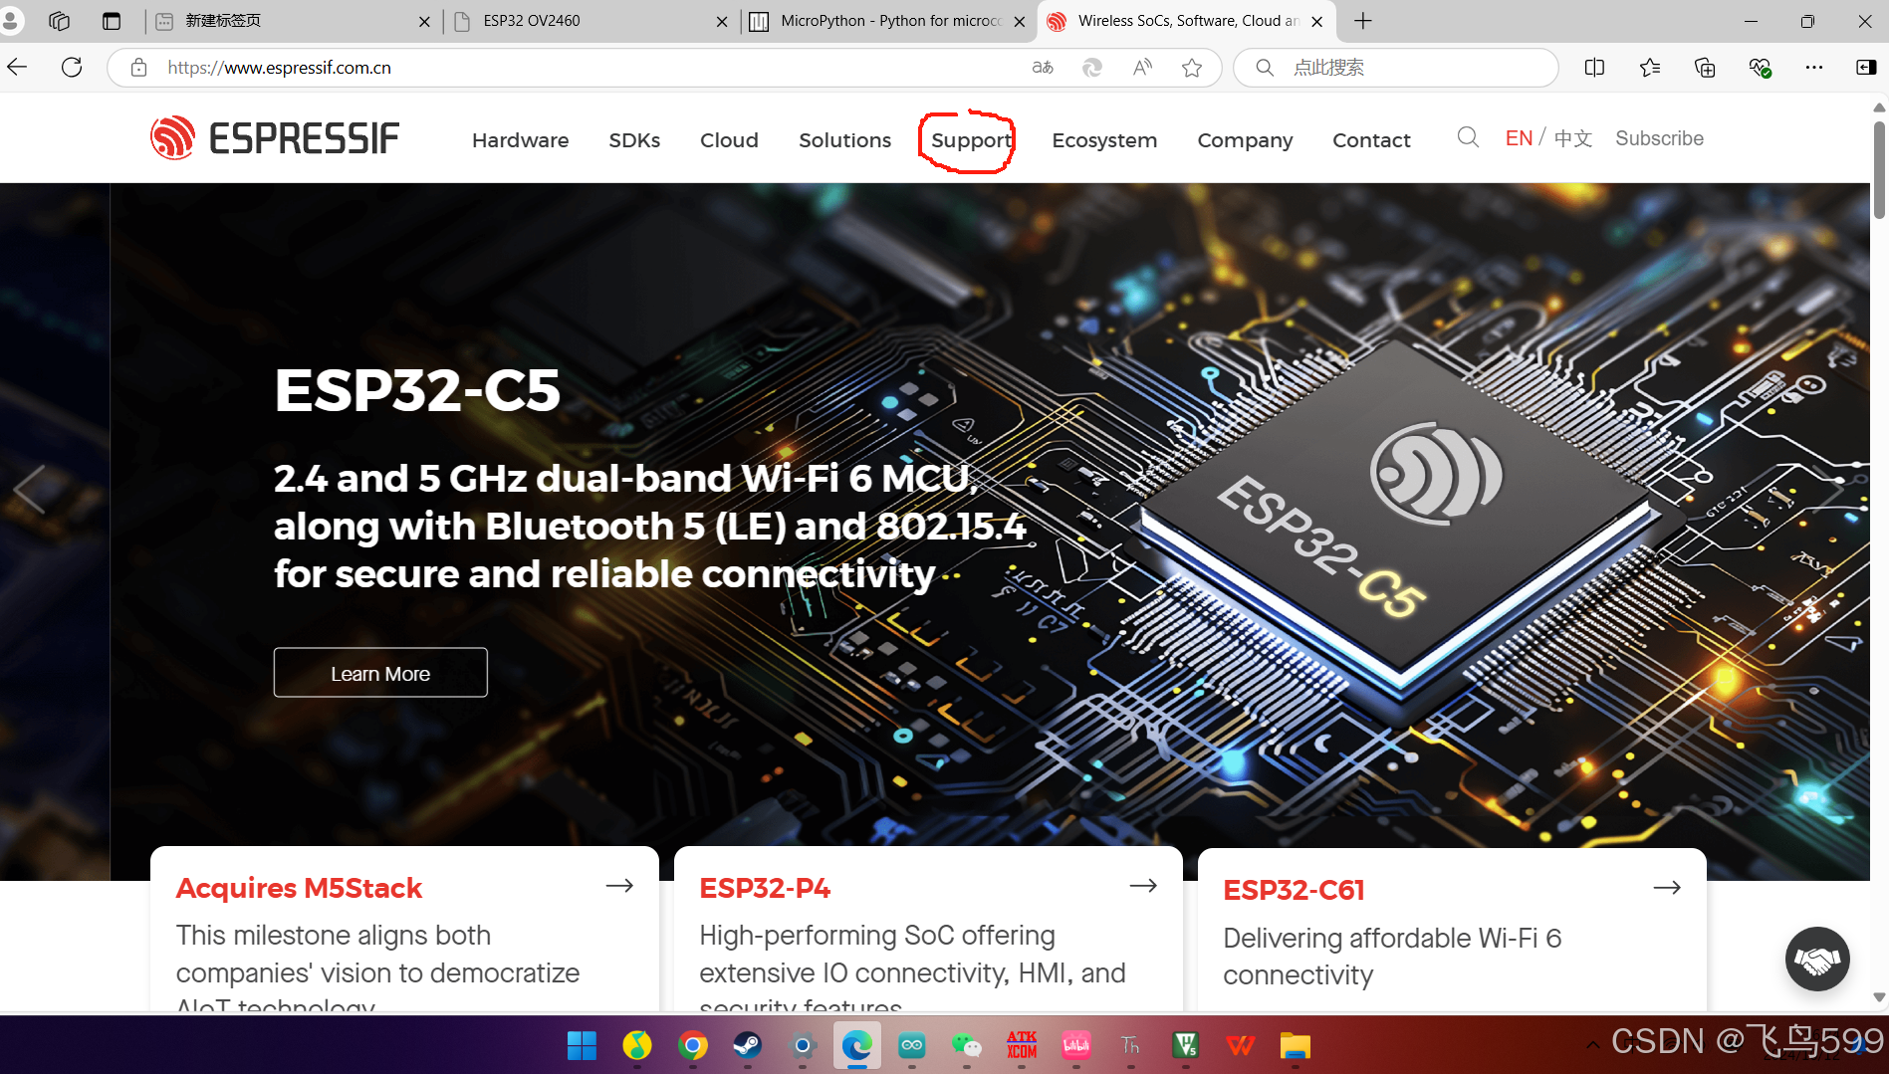
Task: Open ESP32-P4 card title
Action: coord(765,888)
